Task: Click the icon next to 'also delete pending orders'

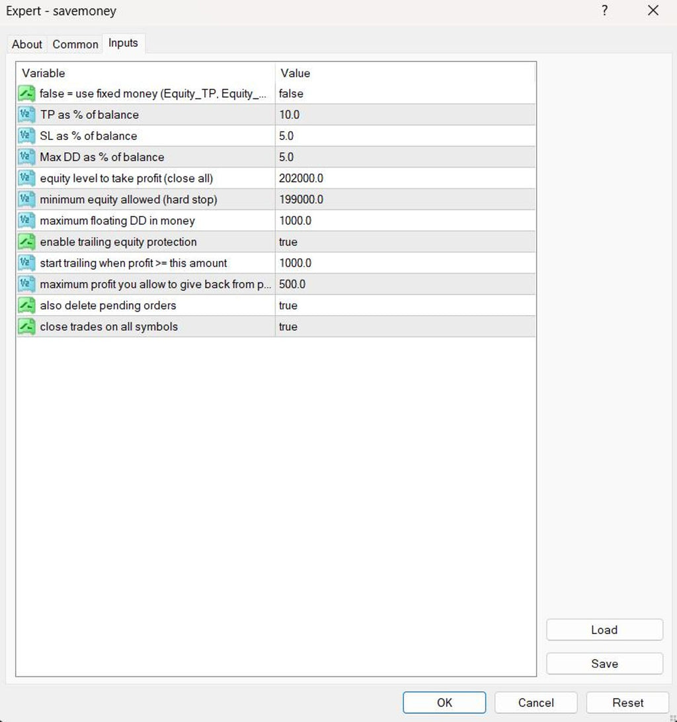Action: (x=27, y=305)
